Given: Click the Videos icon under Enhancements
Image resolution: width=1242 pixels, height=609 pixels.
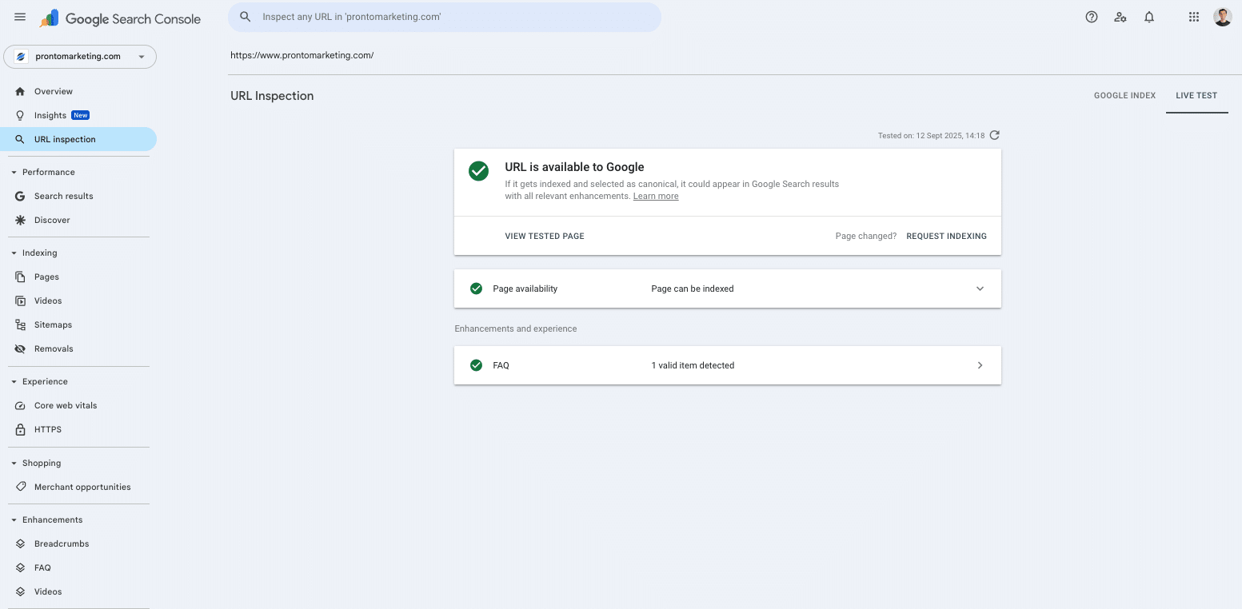Looking at the screenshot, I should click(x=20, y=591).
